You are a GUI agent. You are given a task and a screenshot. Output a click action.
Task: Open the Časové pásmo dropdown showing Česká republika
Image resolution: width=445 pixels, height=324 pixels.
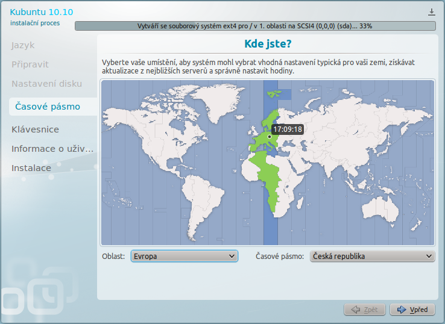tap(373, 257)
